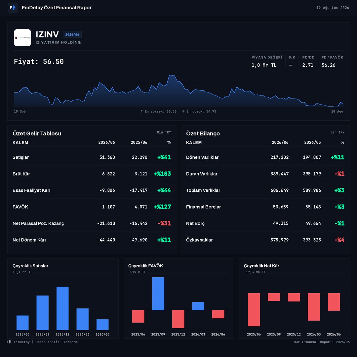Click the FinDetay logo icon in header
Screen dimensions: 357x357
[x=13, y=8]
